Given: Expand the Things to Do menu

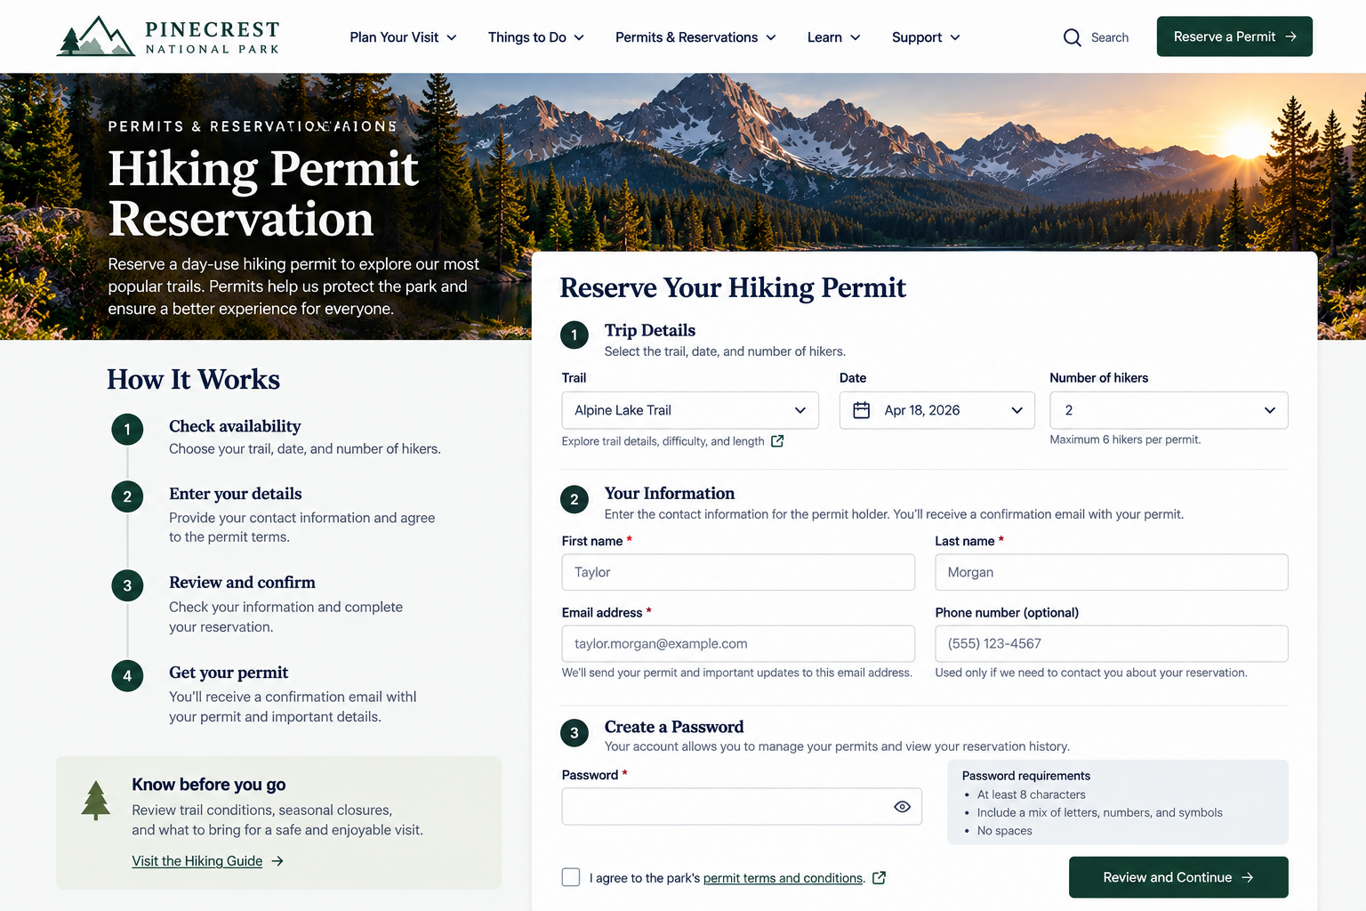Looking at the screenshot, I should click(536, 37).
